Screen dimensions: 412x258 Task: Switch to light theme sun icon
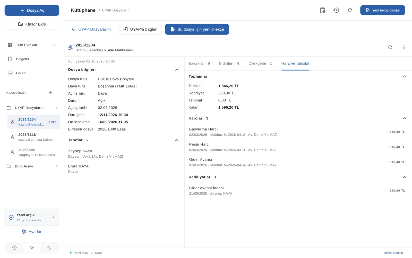pos(32,248)
